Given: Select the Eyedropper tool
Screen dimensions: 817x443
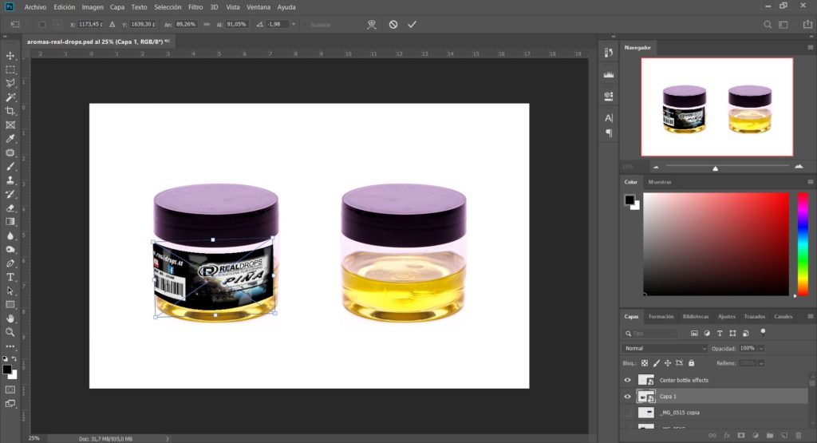Looking at the screenshot, I should (10, 139).
